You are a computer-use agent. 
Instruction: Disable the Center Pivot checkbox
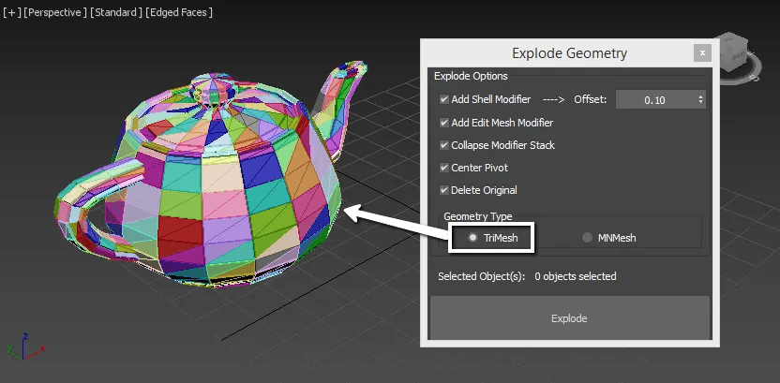click(444, 168)
